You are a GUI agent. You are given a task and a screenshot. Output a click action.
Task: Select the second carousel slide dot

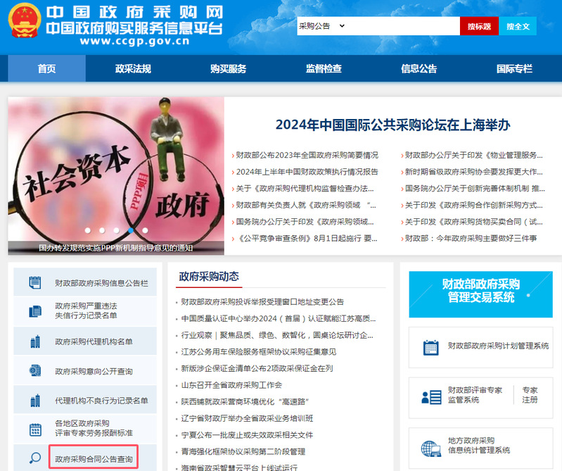[102, 230]
